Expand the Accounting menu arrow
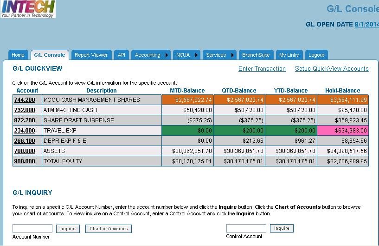The height and width of the screenshot is (246, 379). pos(167,55)
